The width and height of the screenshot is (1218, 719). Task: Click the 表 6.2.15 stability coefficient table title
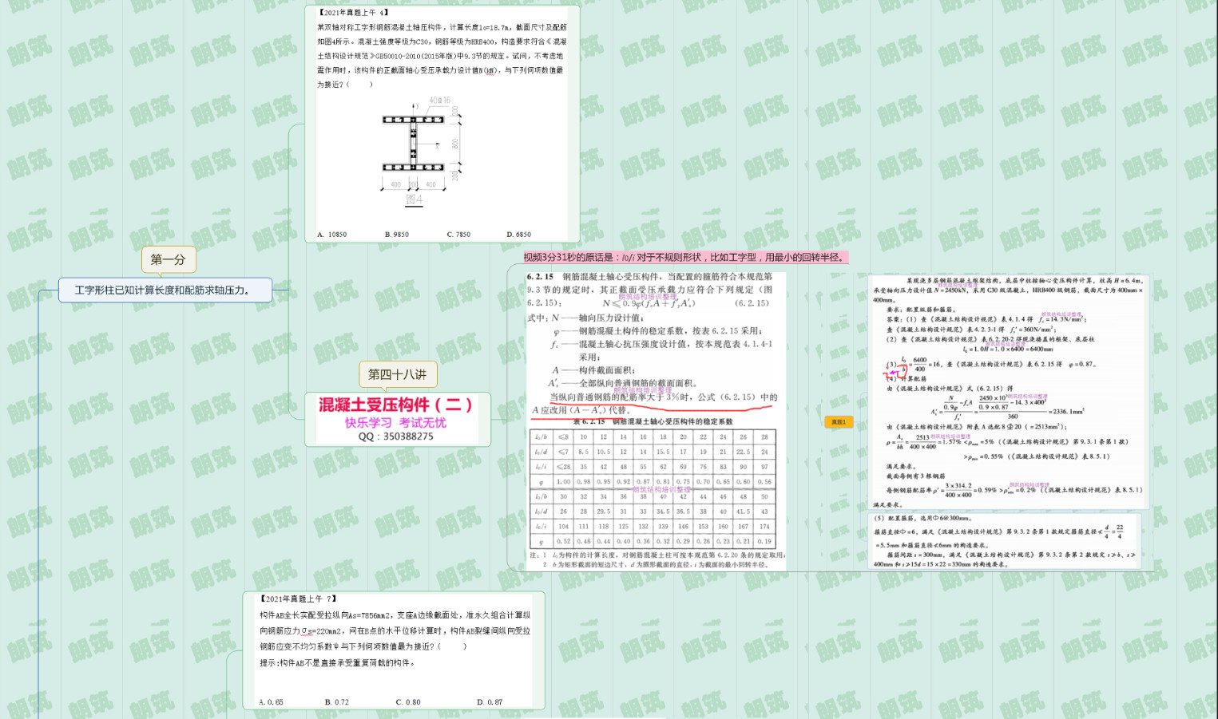[x=653, y=421]
